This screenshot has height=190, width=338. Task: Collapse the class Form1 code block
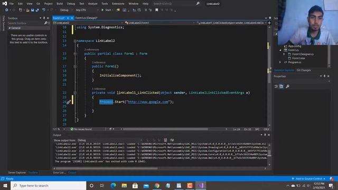(x=75, y=54)
